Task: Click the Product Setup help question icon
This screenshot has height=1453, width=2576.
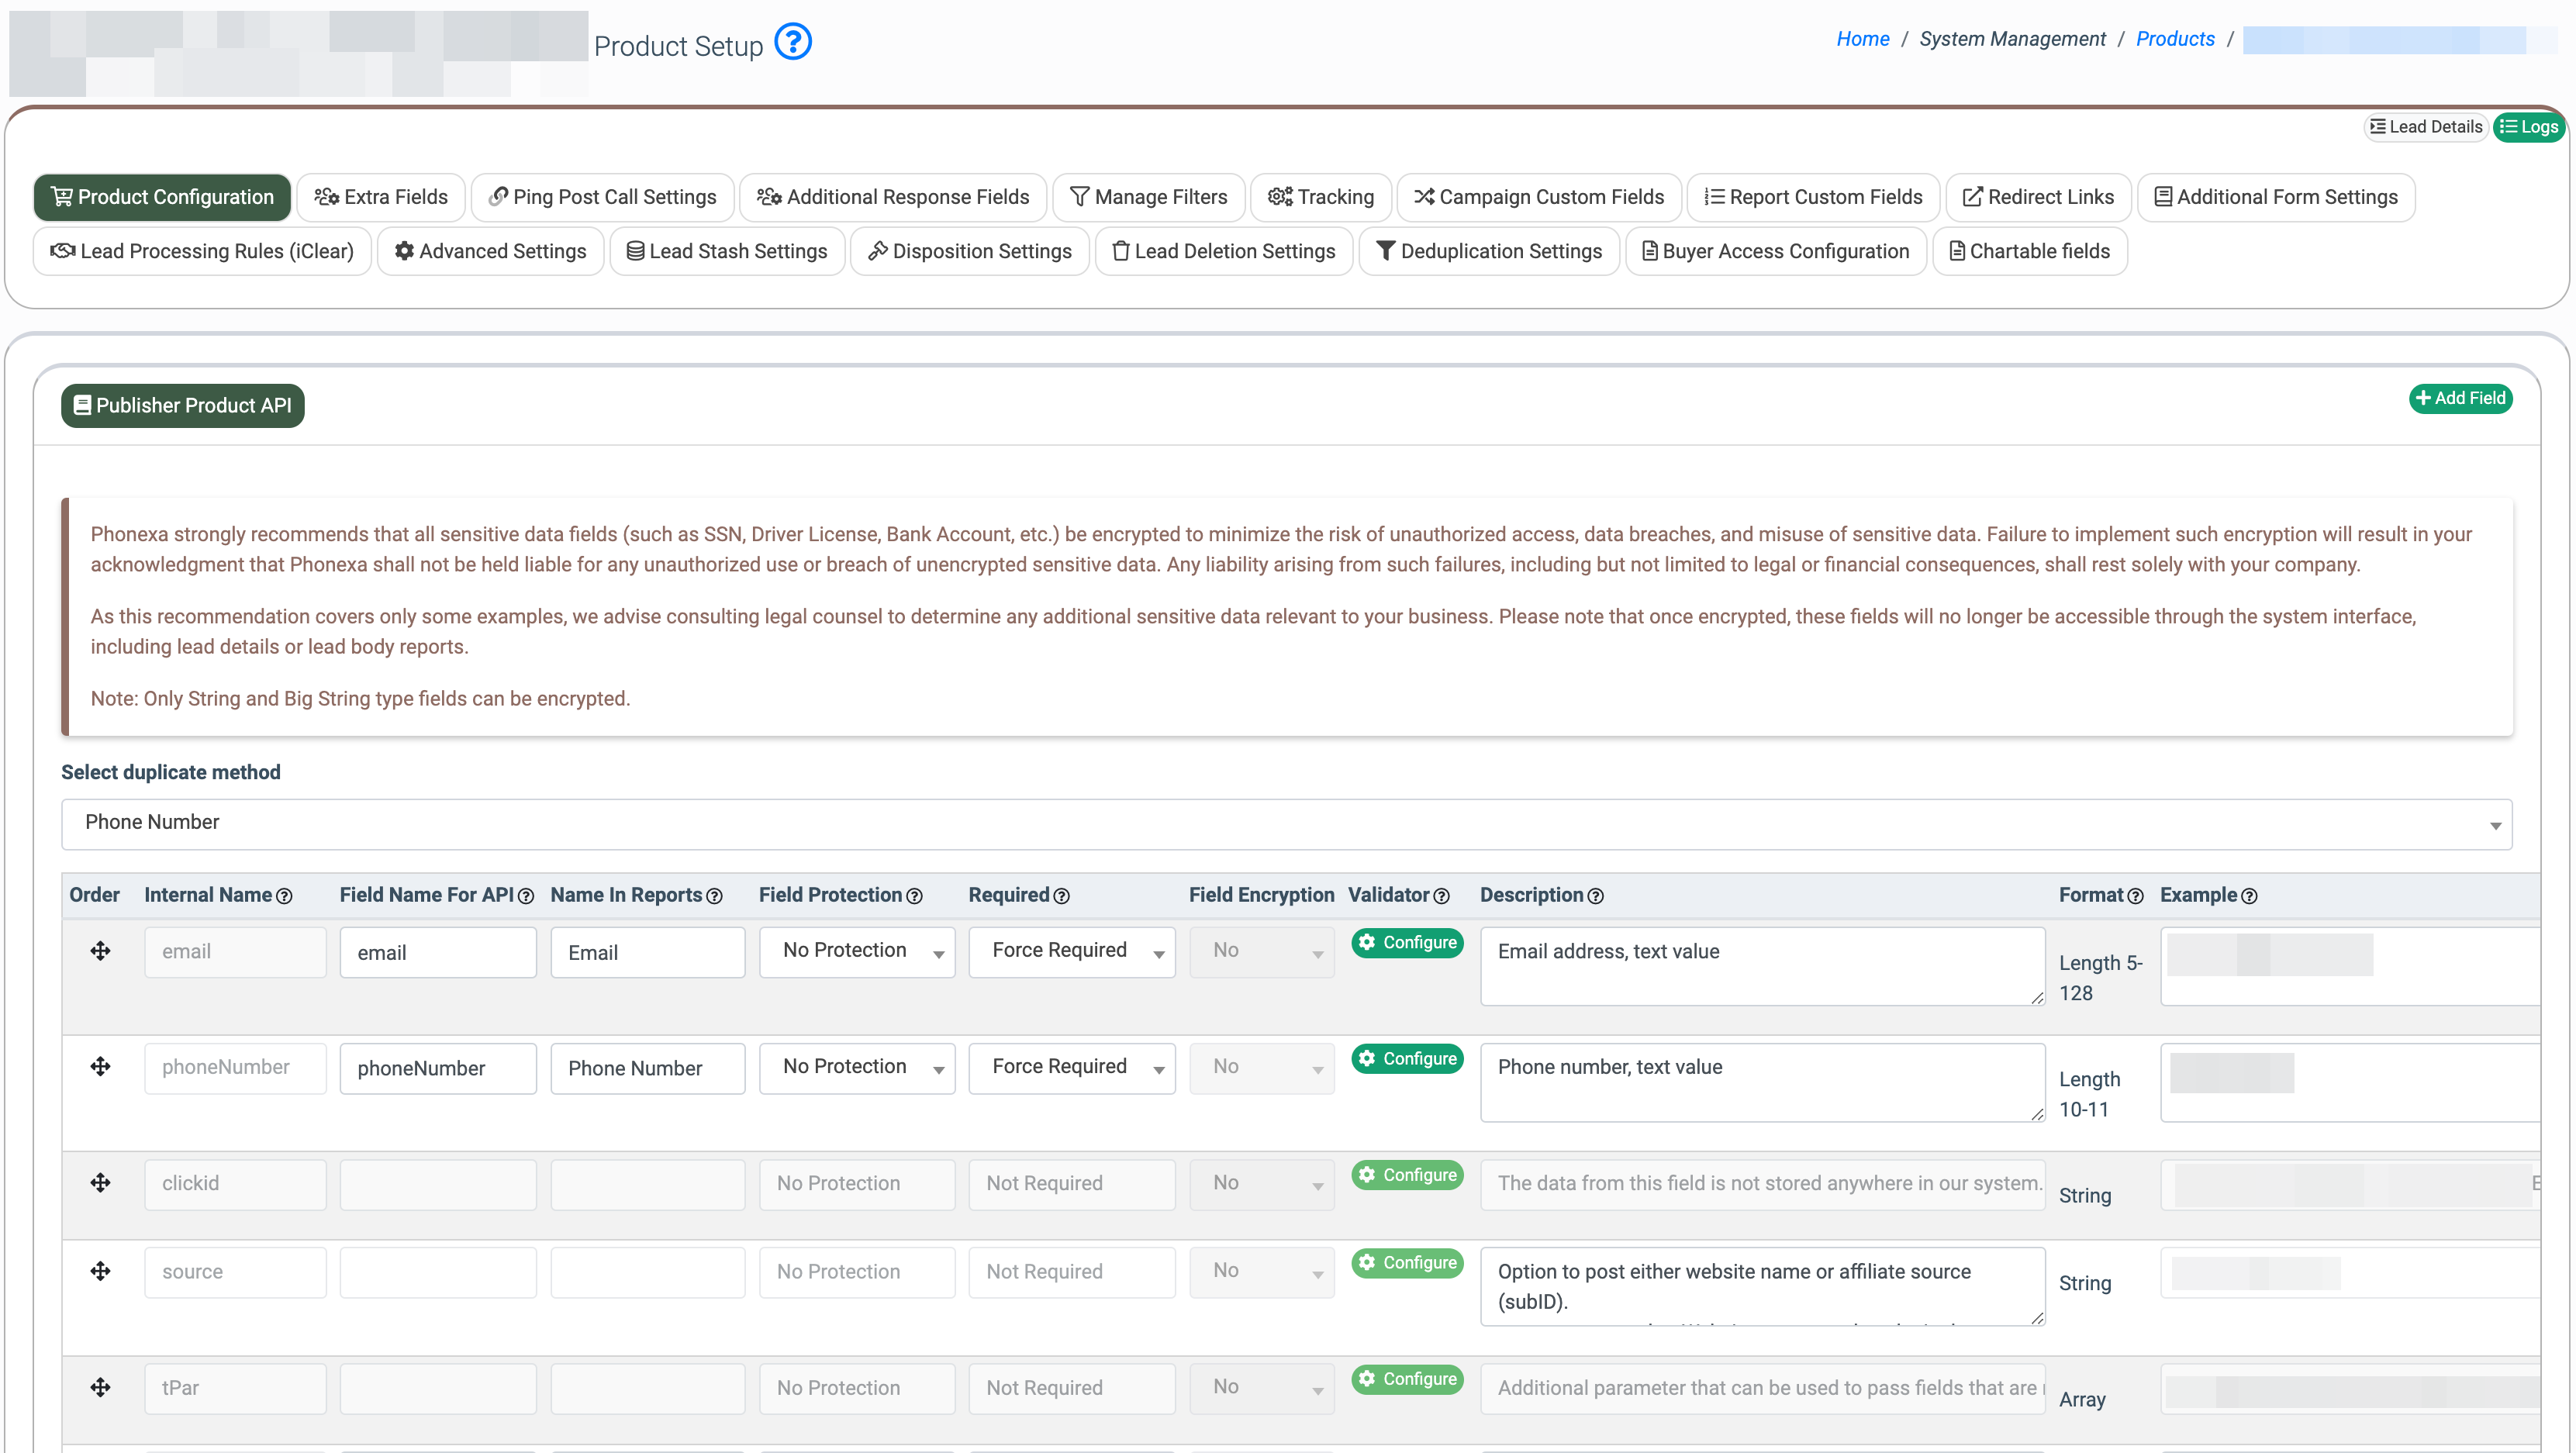Action: [793, 42]
